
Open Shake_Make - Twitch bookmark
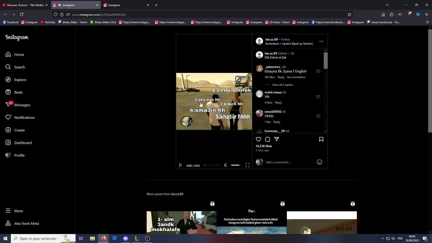(73, 22)
